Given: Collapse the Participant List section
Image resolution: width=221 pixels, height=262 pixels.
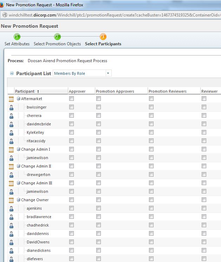Looking at the screenshot, I should tap(12, 73).
